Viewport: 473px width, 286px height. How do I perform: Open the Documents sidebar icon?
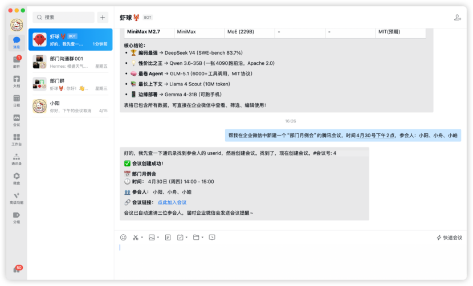point(17,81)
